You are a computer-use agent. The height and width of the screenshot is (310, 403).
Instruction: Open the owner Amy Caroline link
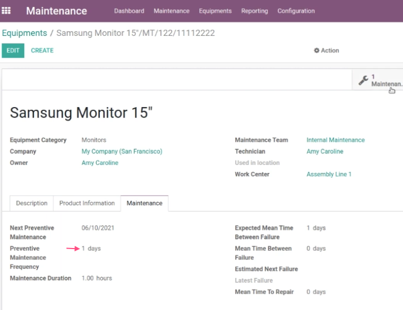click(x=100, y=163)
